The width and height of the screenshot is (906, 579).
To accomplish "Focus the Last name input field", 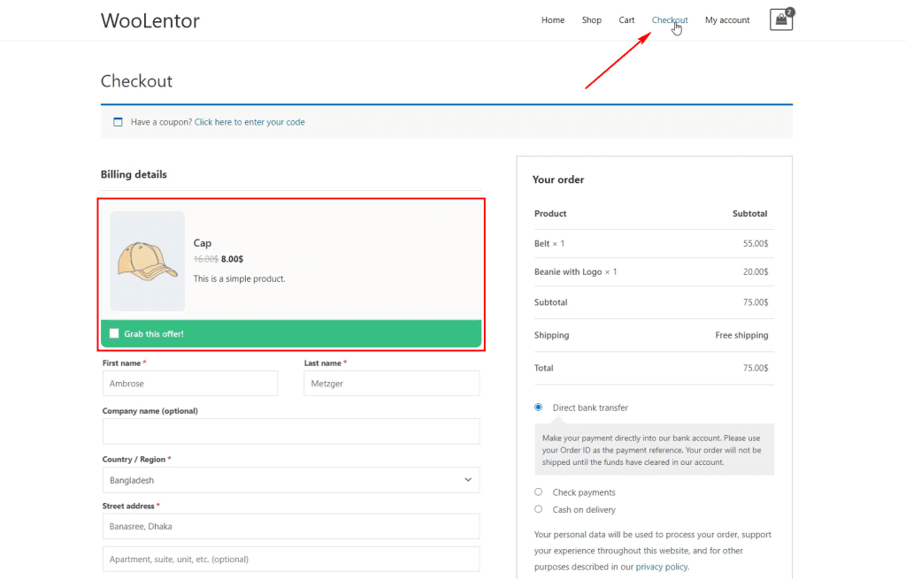I will point(391,383).
